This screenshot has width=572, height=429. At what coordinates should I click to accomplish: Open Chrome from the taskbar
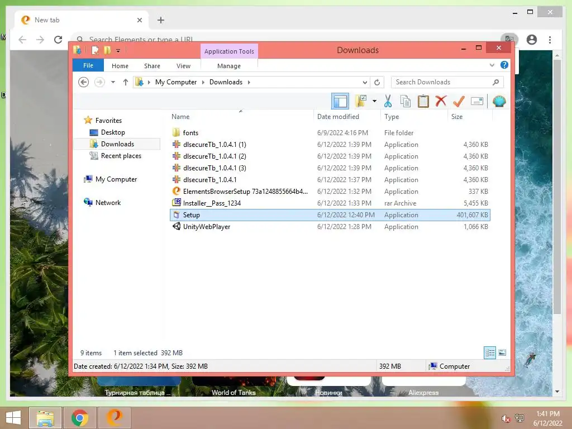click(80, 418)
